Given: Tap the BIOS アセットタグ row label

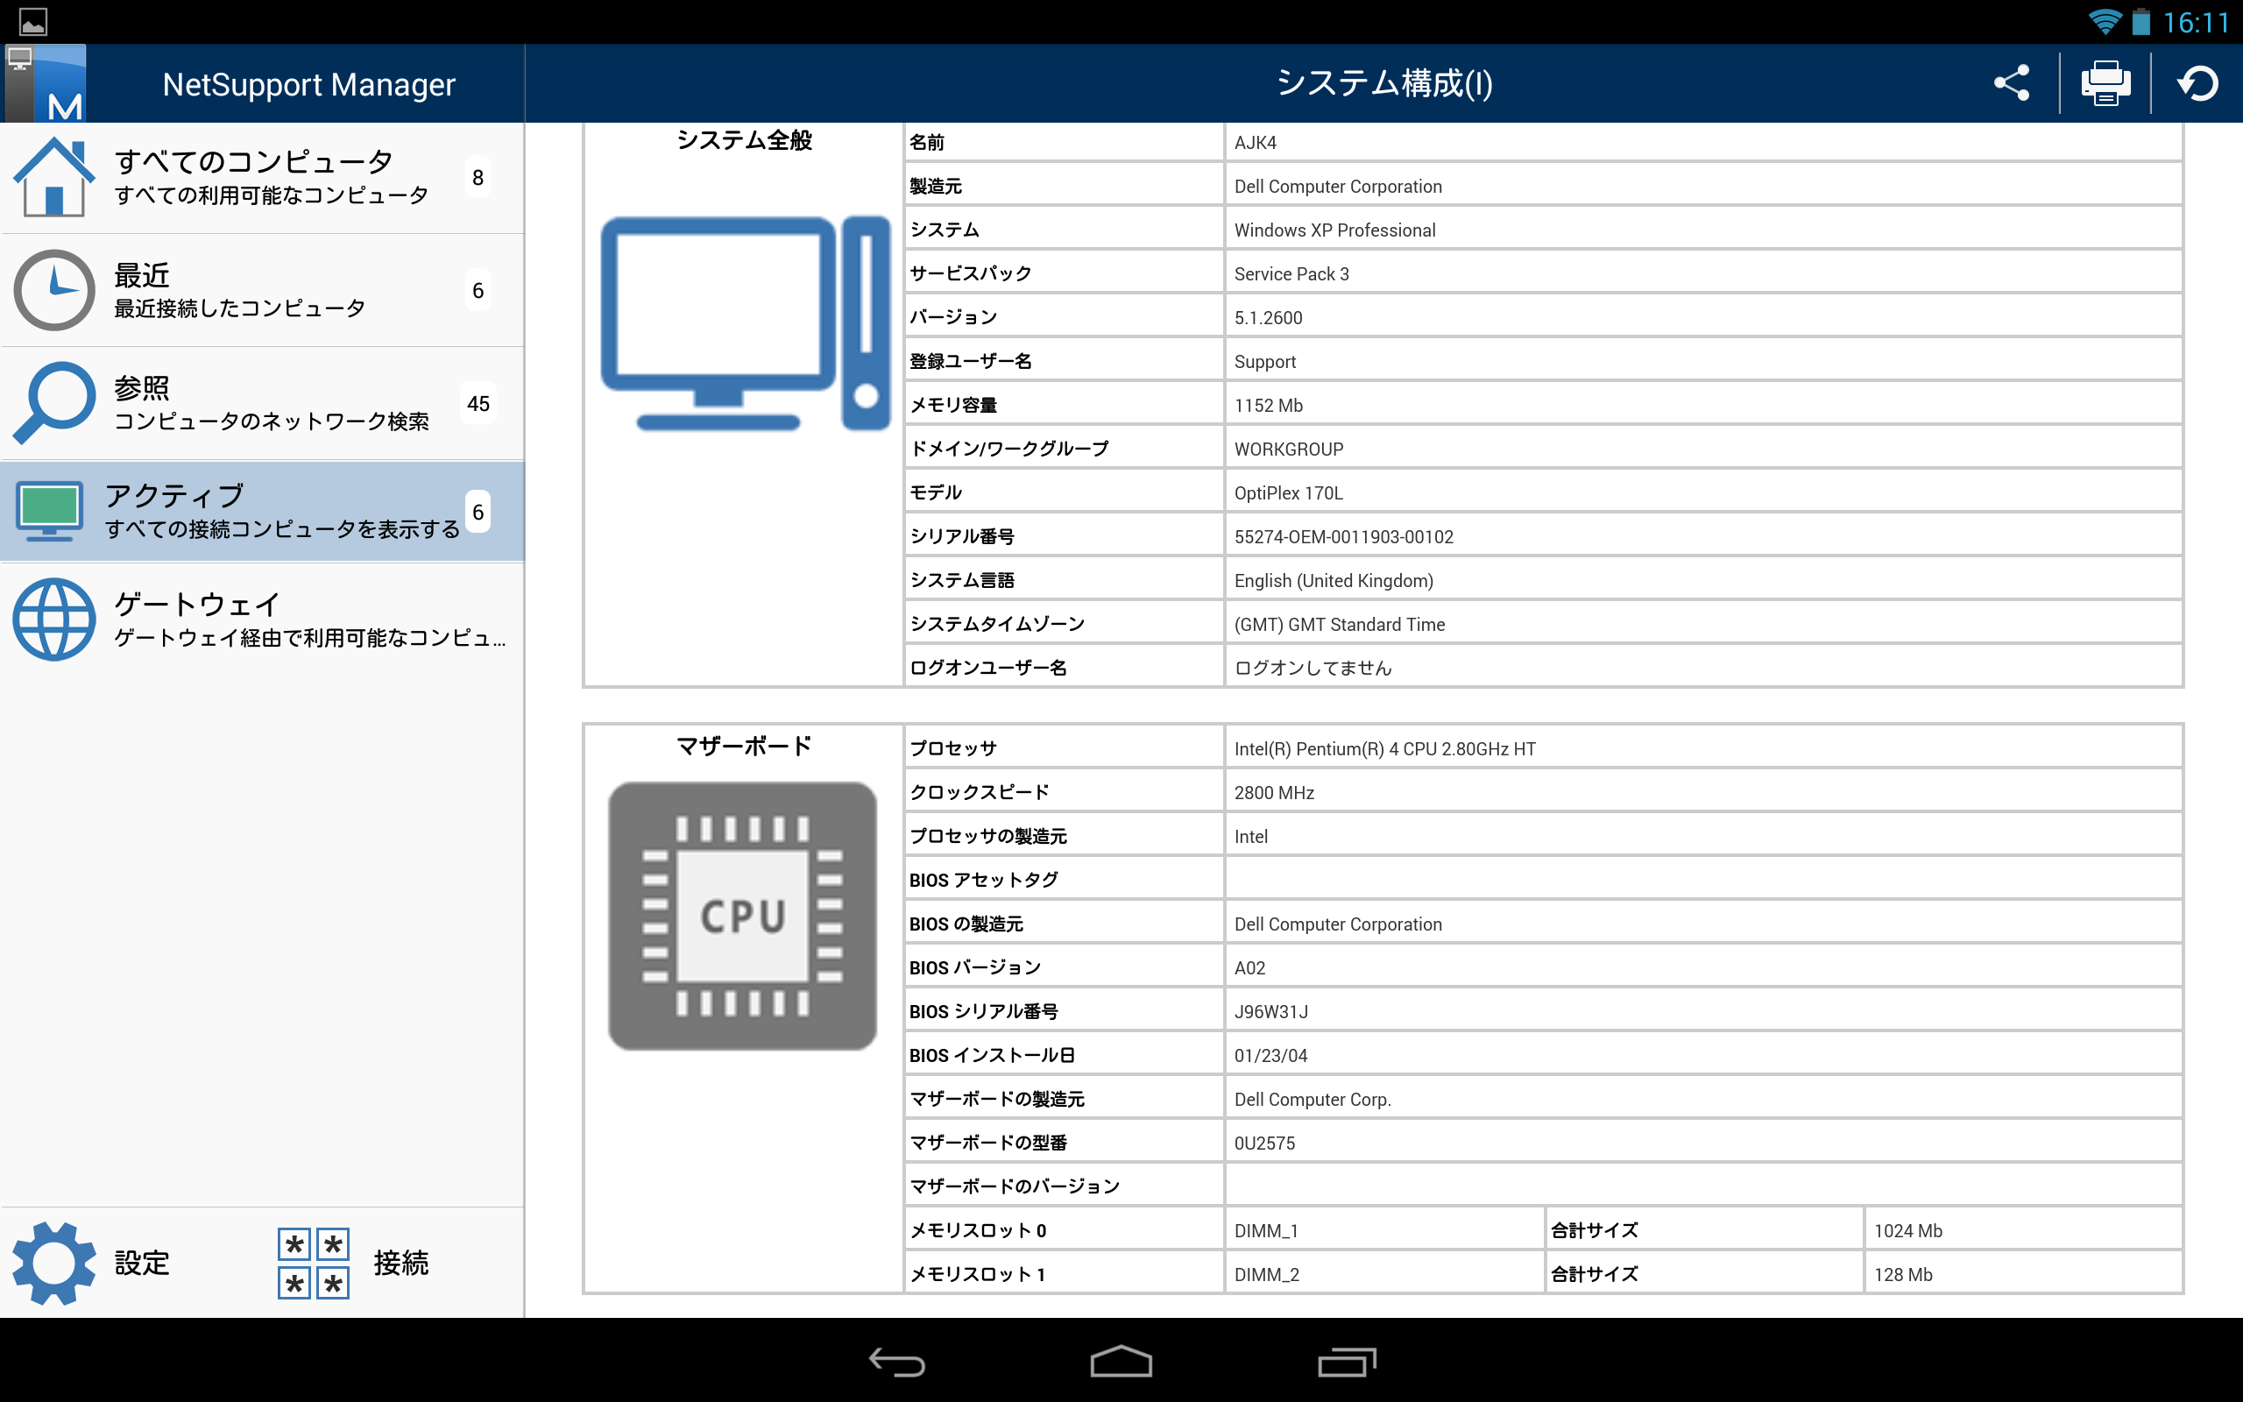Looking at the screenshot, I should [983, 880].
